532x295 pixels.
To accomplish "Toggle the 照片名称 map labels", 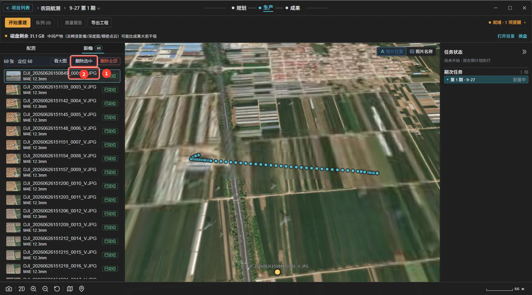I will pyautogui.click(x=421, y=52).
